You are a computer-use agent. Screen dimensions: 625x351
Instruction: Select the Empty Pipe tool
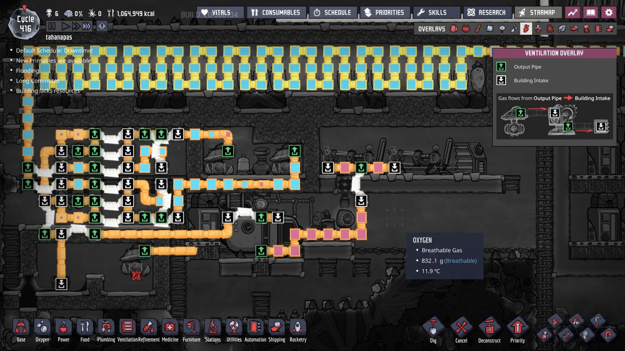click(608, 335)
